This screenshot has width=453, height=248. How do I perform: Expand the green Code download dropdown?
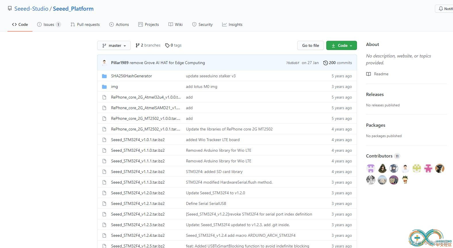pyautogui.click(x=341, y=45)
